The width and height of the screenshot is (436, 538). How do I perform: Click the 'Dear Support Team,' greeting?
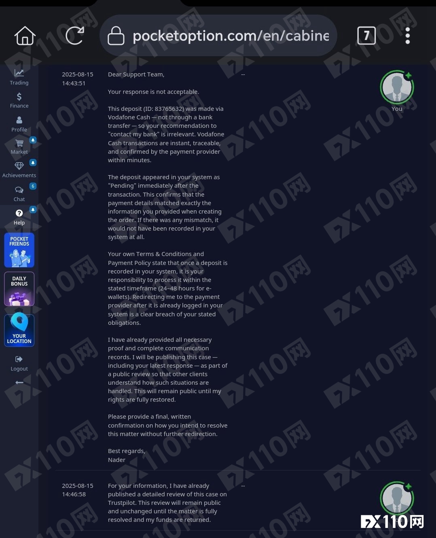click(136, 74)
